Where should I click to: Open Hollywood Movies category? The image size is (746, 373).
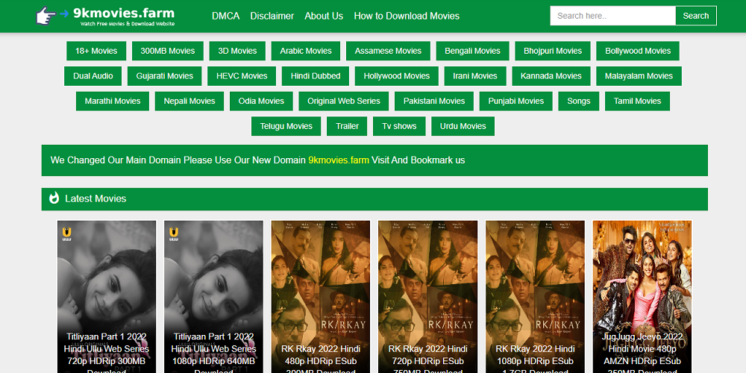(x=397, y=76)
